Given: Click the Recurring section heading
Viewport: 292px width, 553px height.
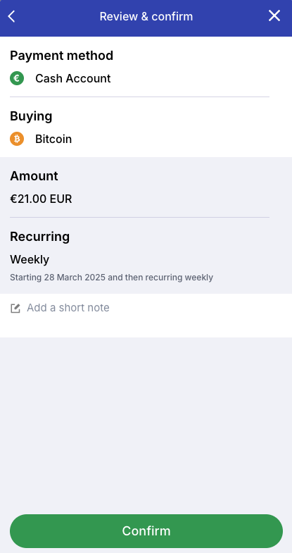Looking at the screenshot, I should [40, 236].
